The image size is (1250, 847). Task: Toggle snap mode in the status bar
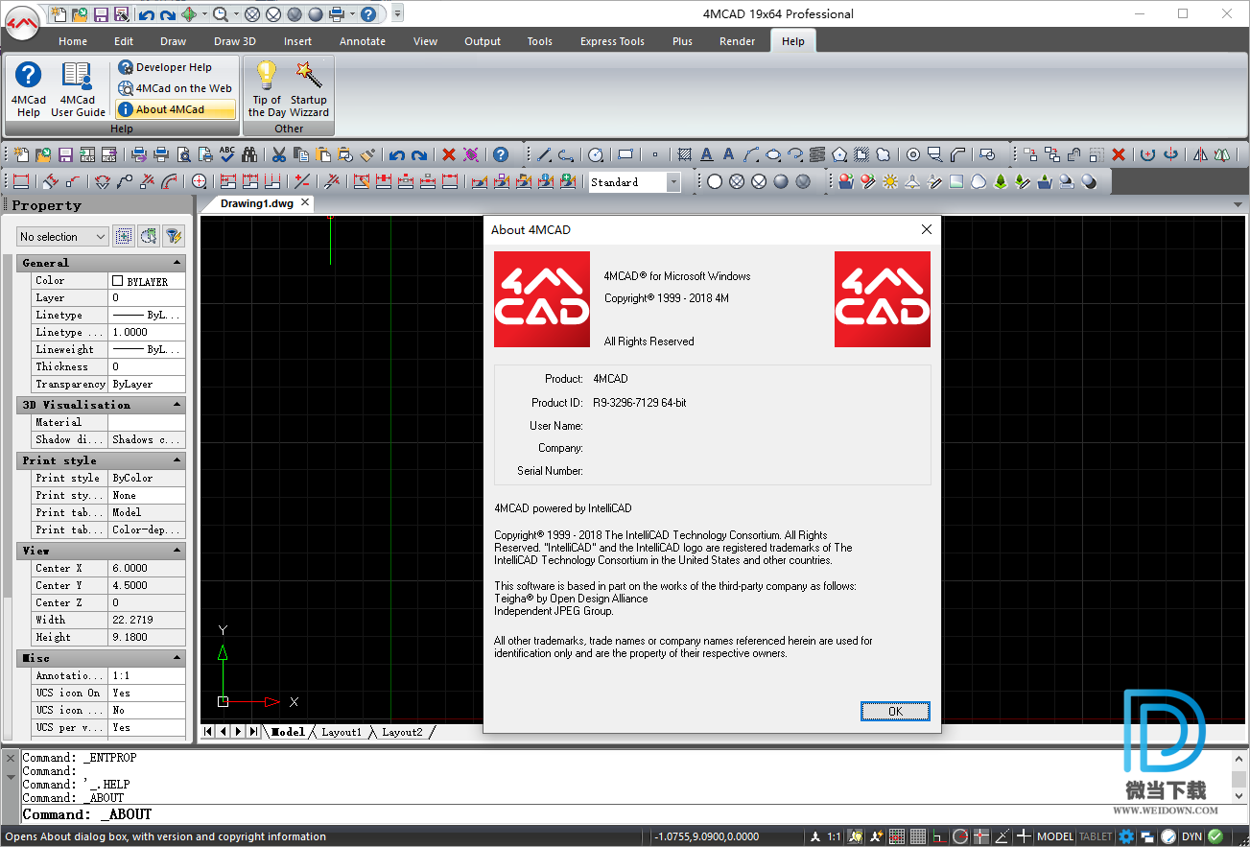click(897, 836)
